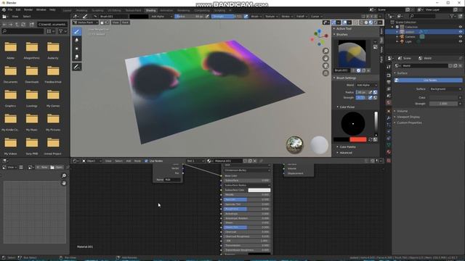This screenshot has height=261, width=465.
Task: Click View button in viewport header
Action: [x=116, y=22]
